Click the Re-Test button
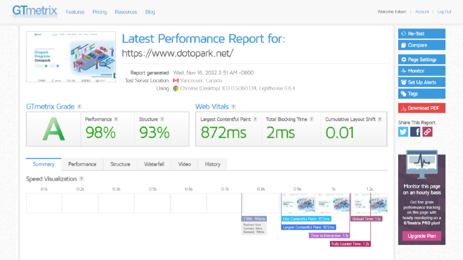Image resolution: width=463 pixels, height=260 pixels. (x=422, y=34)
